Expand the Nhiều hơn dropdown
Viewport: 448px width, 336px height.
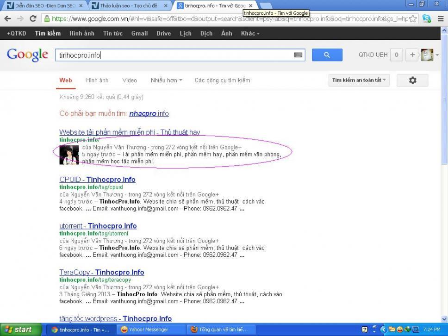tap(166, 80)
